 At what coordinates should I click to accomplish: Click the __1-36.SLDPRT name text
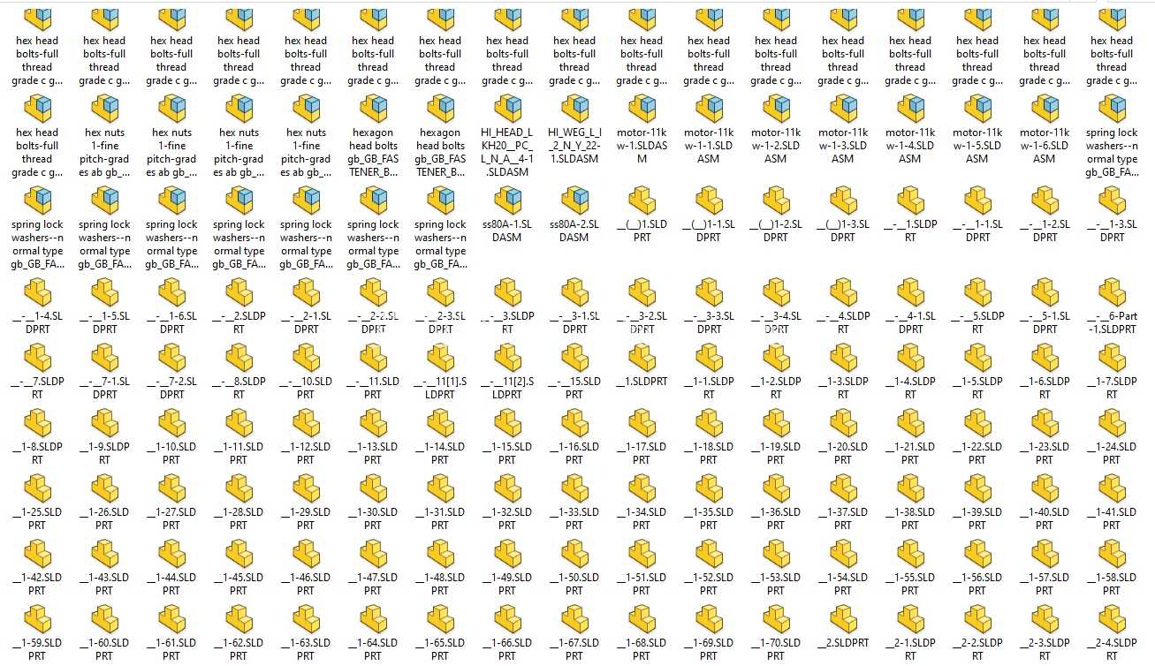(x=776, y=518)
